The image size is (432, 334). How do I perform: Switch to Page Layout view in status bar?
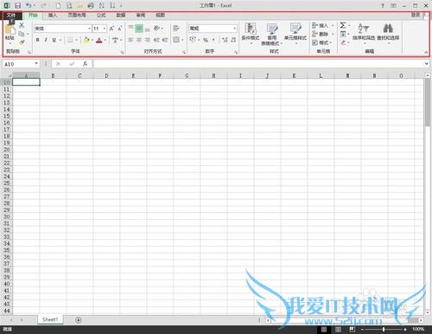tap(338, 330)
